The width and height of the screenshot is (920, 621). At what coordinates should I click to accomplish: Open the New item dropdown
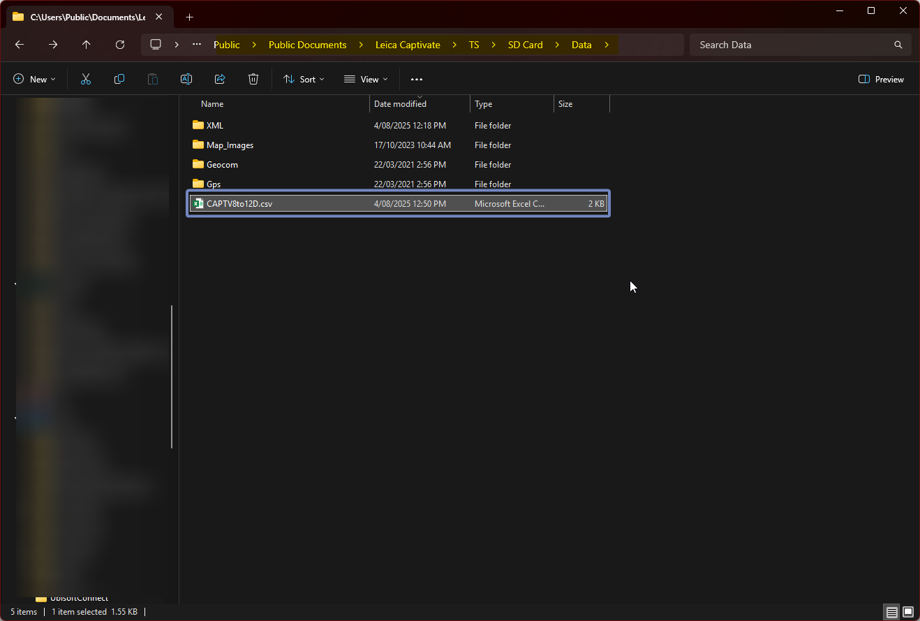pos(34,80)
